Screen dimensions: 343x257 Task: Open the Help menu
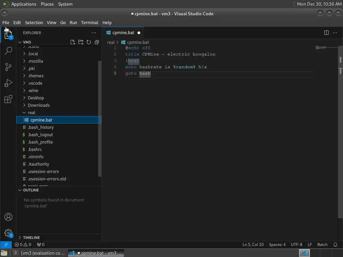(107, 22)
